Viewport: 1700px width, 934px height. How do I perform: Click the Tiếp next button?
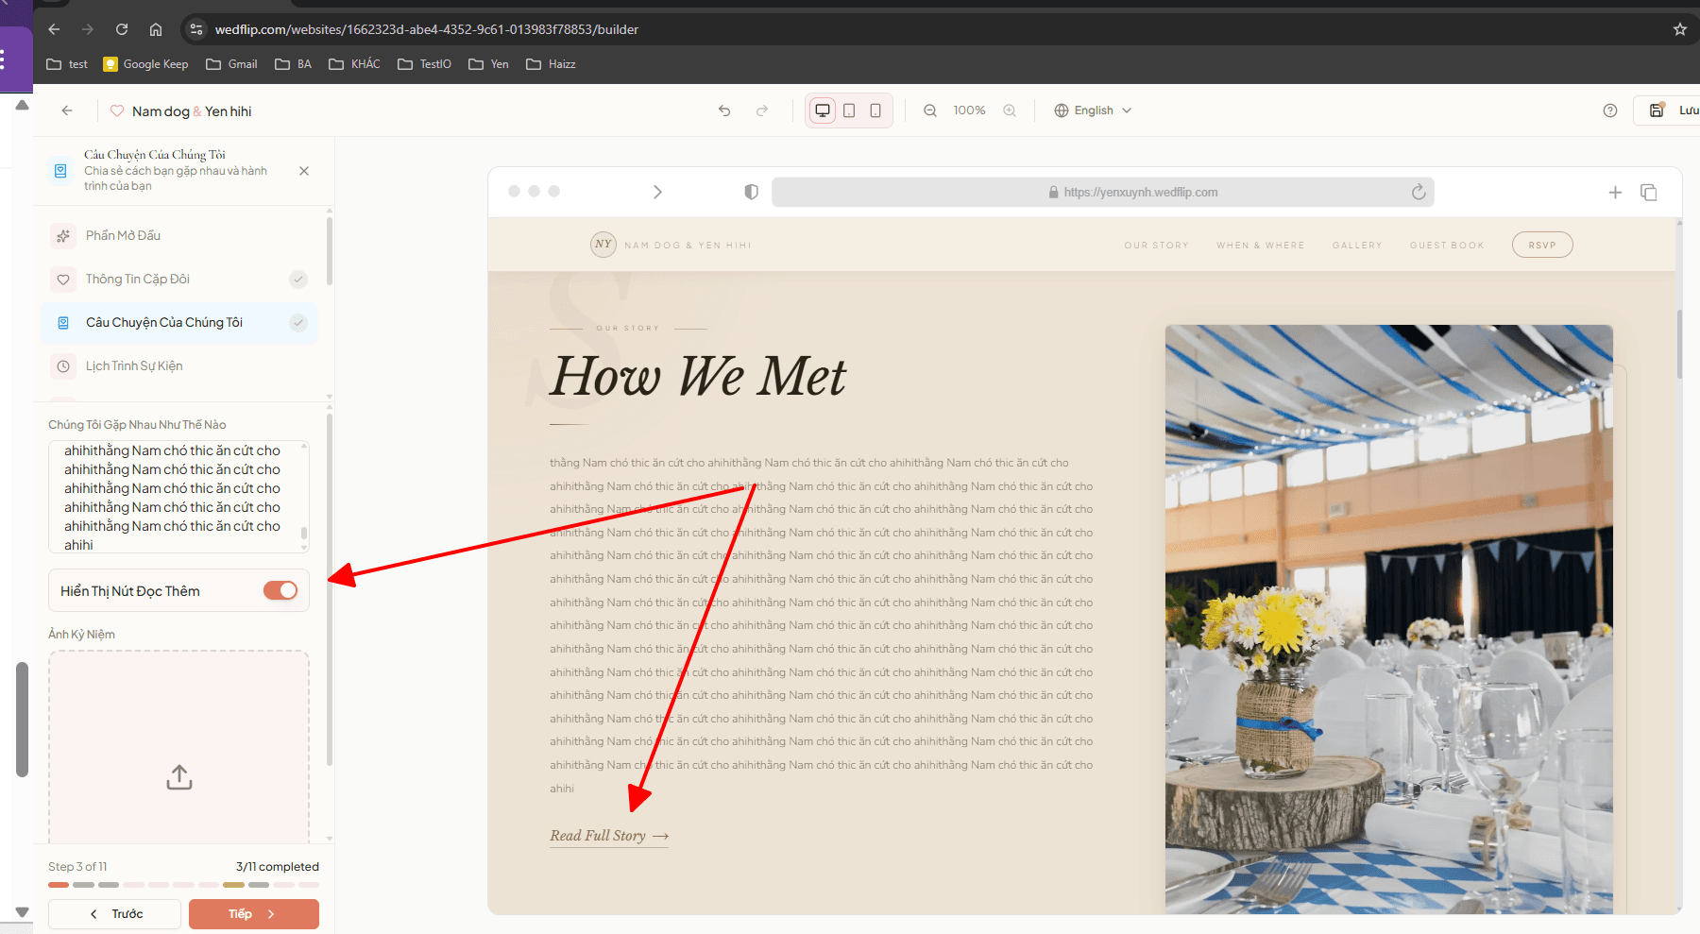point(253,914)
